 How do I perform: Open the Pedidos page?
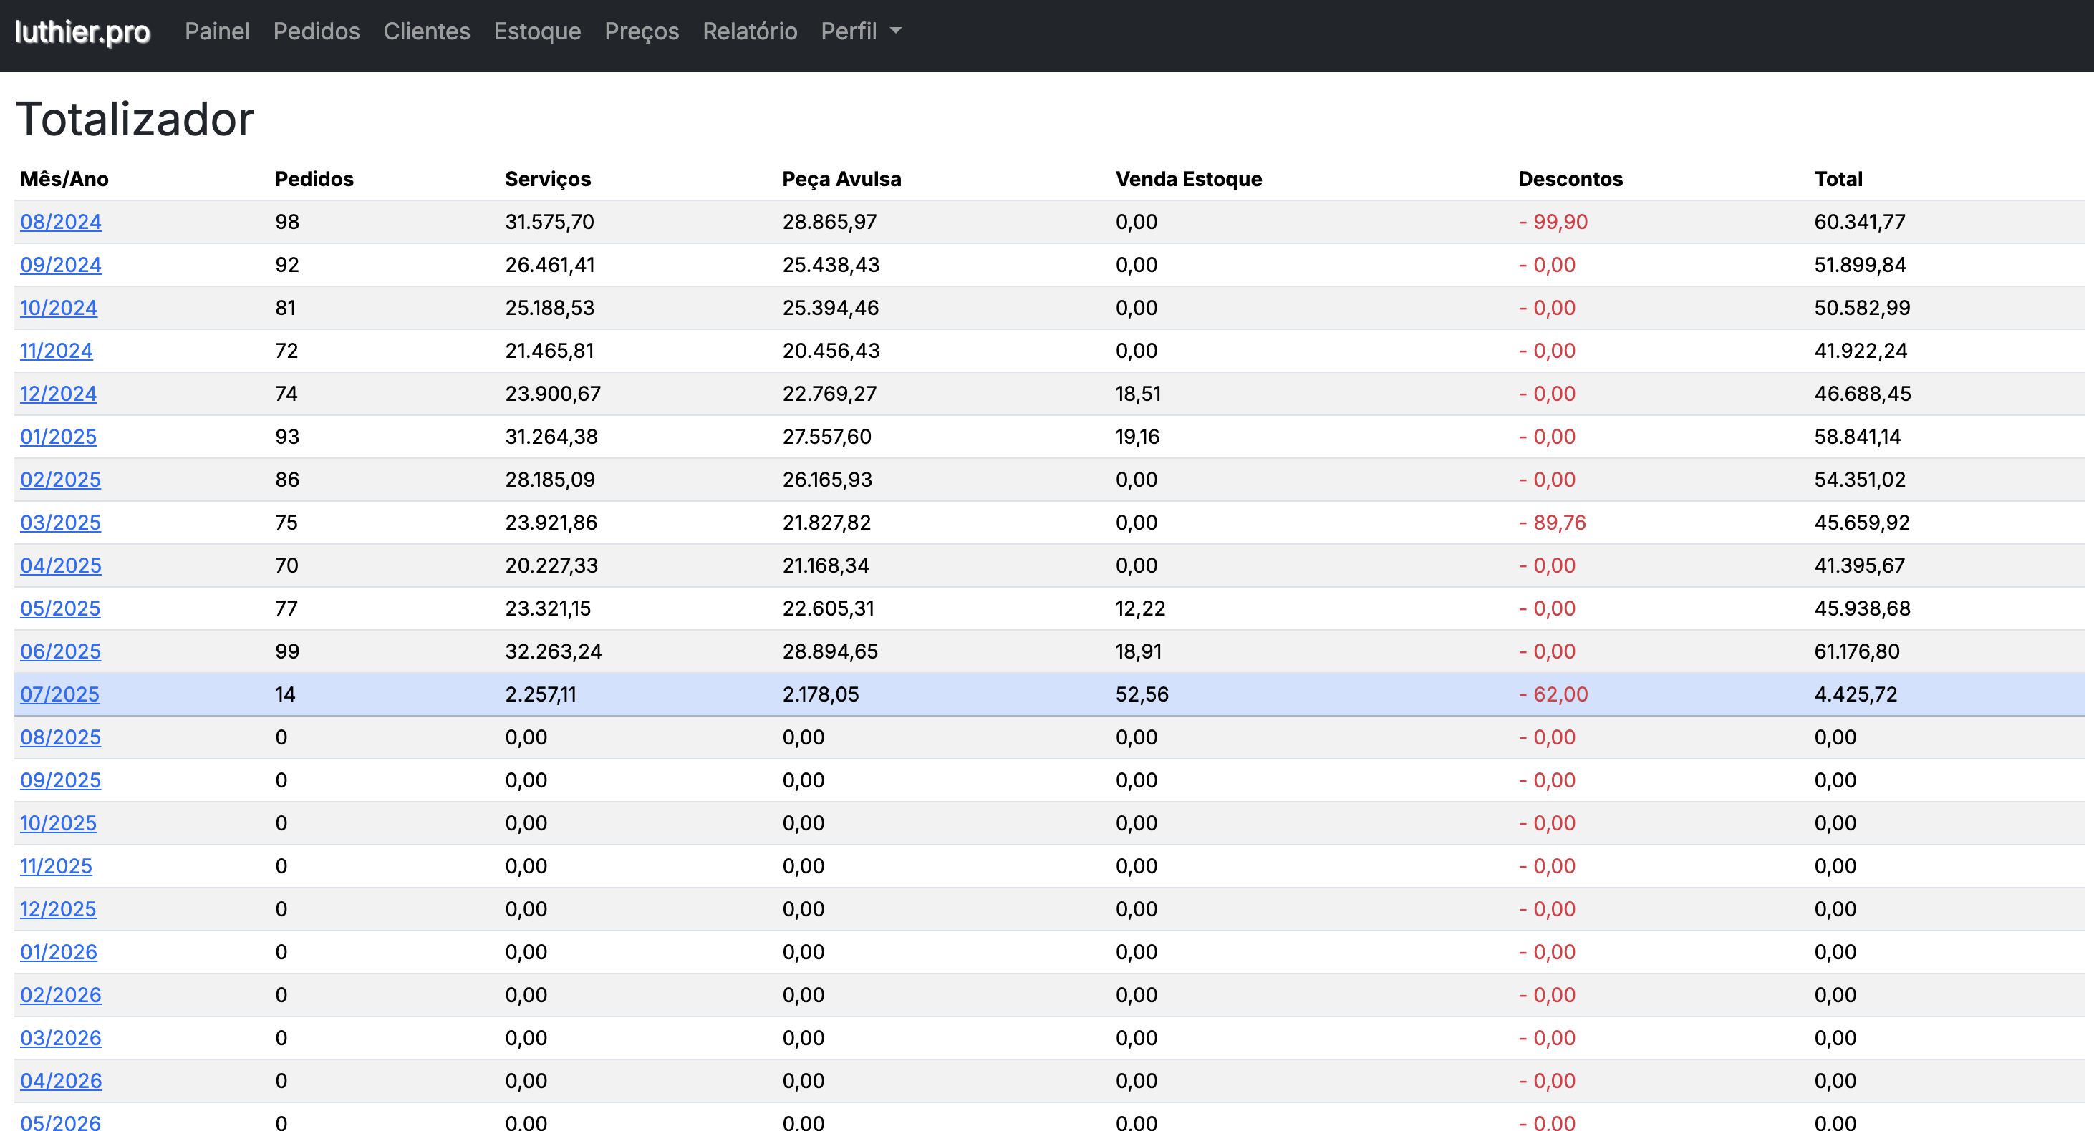tap(317, 31)
